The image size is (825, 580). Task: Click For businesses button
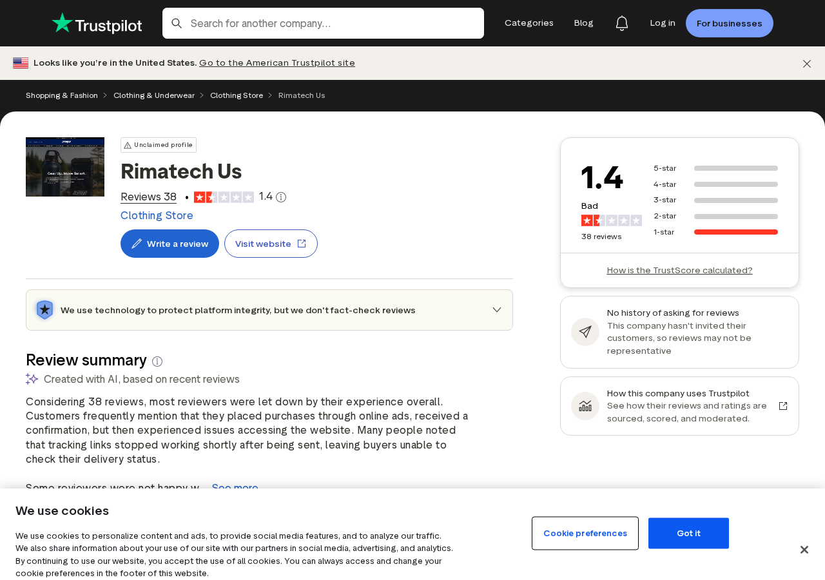pyautogui.click(x=730, y=23)
